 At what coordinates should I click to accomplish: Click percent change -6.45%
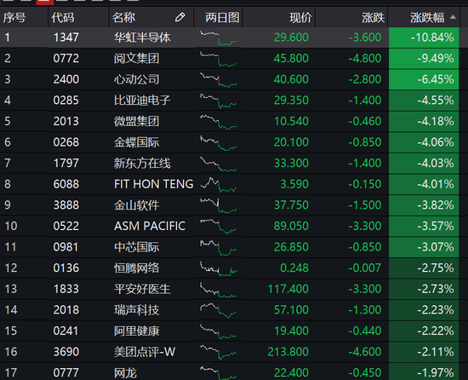tap(436, 79)
